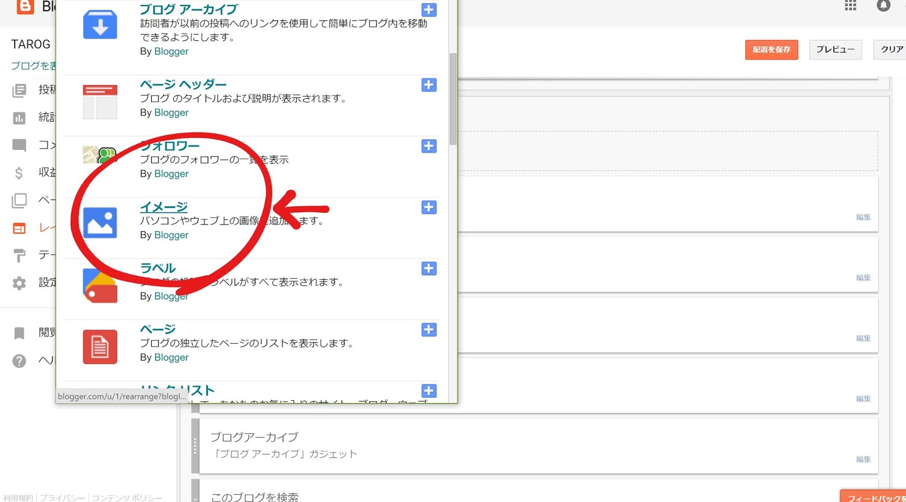Open Google apps grid icon
906x502 pixels.
[x=851, y=6]
